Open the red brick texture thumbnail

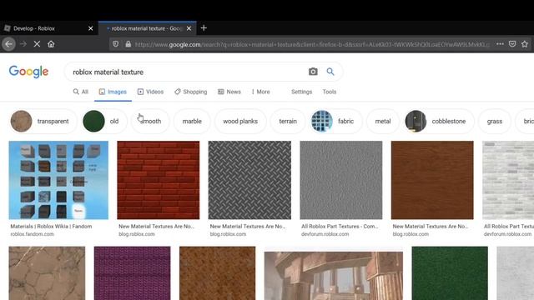click(x=159, y=180)
